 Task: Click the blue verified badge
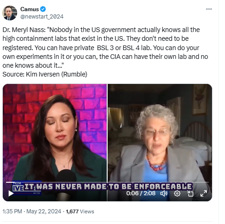43,9
